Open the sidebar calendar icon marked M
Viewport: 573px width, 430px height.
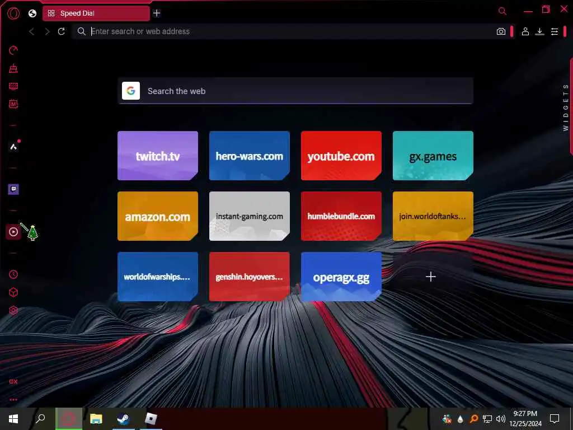[13, 104]
